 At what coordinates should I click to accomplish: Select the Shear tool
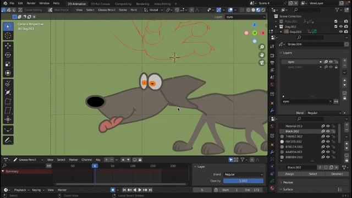8,111
